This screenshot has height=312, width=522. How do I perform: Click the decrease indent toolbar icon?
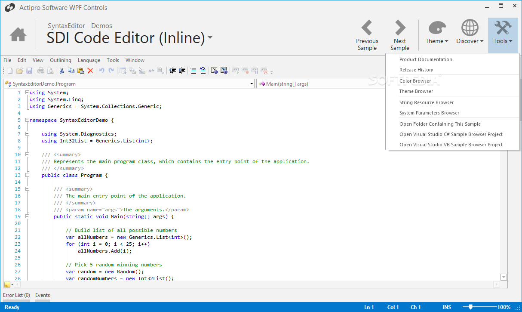click(172, 71)
